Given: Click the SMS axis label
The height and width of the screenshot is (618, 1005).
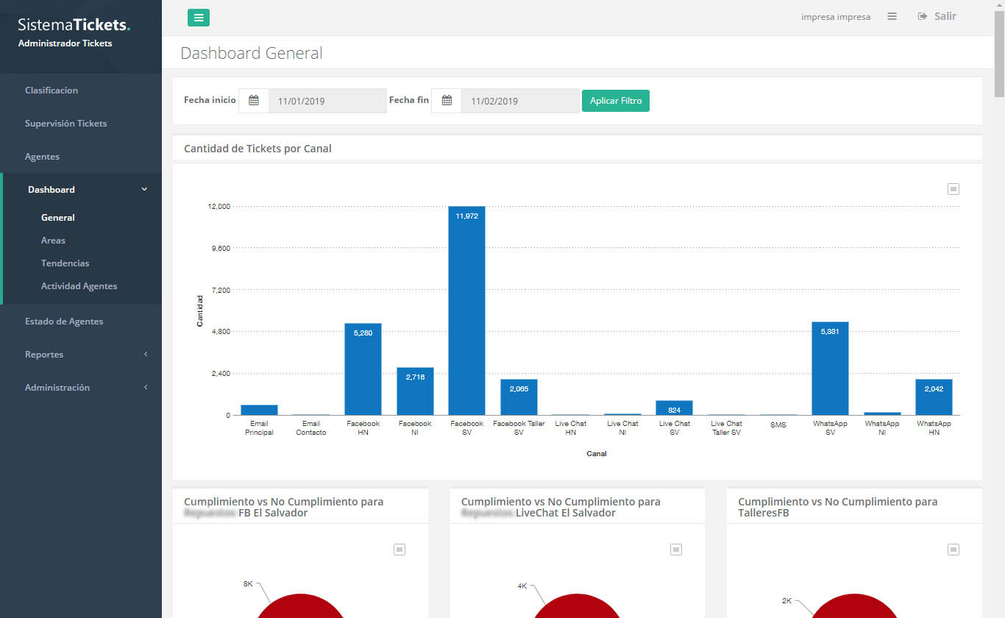Looking at the screenshot, I should coord(778,425).
